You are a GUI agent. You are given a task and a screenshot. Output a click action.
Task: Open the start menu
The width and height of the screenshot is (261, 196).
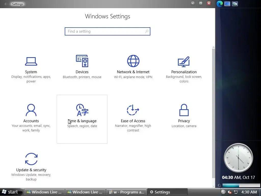[11, 192]
